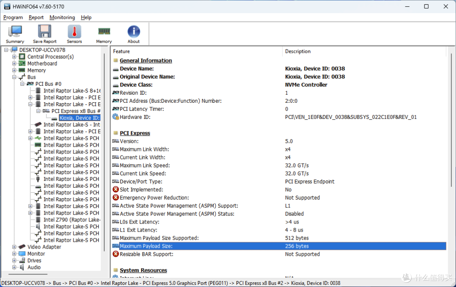Select the Resizable BAR Support row
Viewport: 456px width, 287px height.
pyautogui.click(x=279, y=254)
